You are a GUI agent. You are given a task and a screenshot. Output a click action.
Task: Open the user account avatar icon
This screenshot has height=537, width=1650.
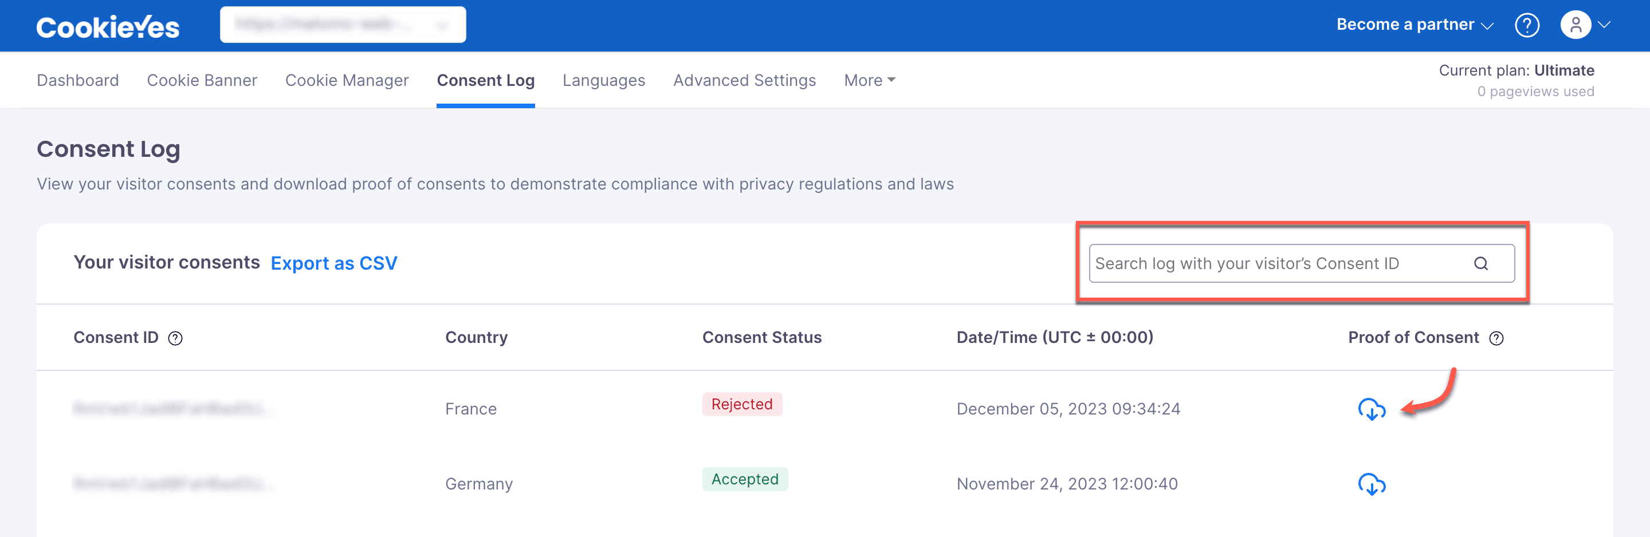pyautogui.click(x=1576, y=25)
